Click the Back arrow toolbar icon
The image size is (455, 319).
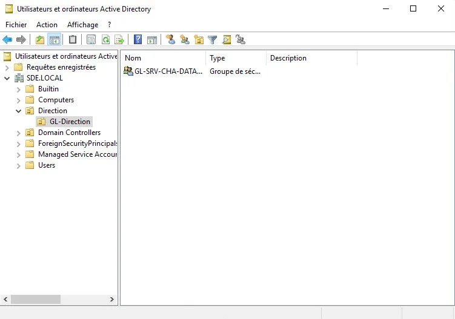(x=7, y=40)
